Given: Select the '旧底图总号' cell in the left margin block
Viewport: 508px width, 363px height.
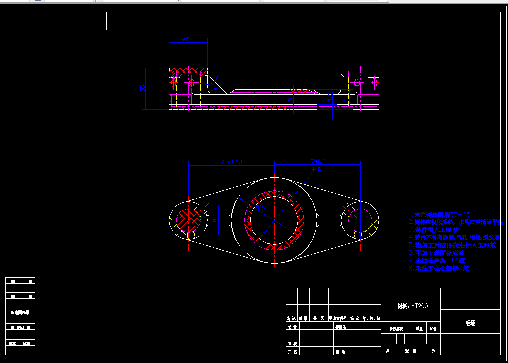Looking at the screenshot, I should point(20,312).
